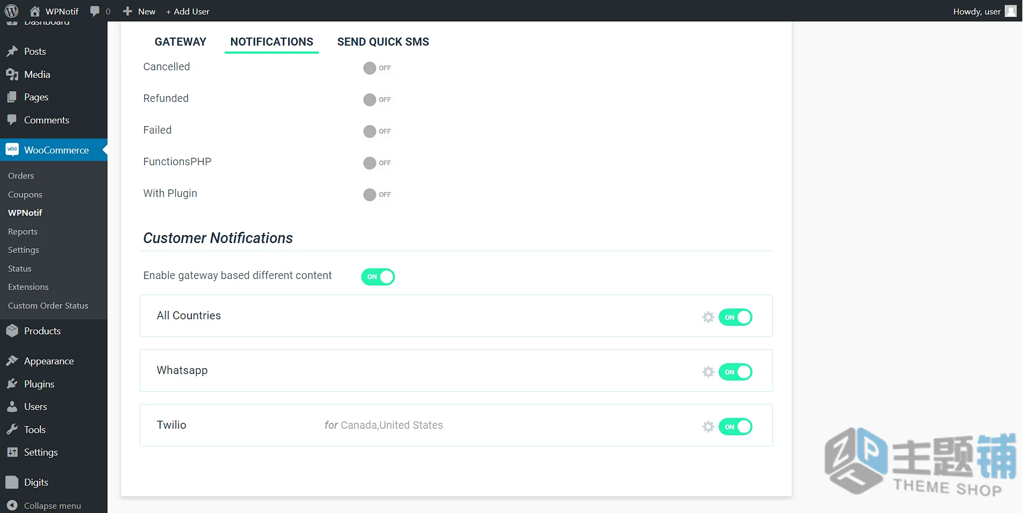Click the Pages icon in sidebar
The height and width of the screenshot is (513, 1032).
click(x=12, y=97)
